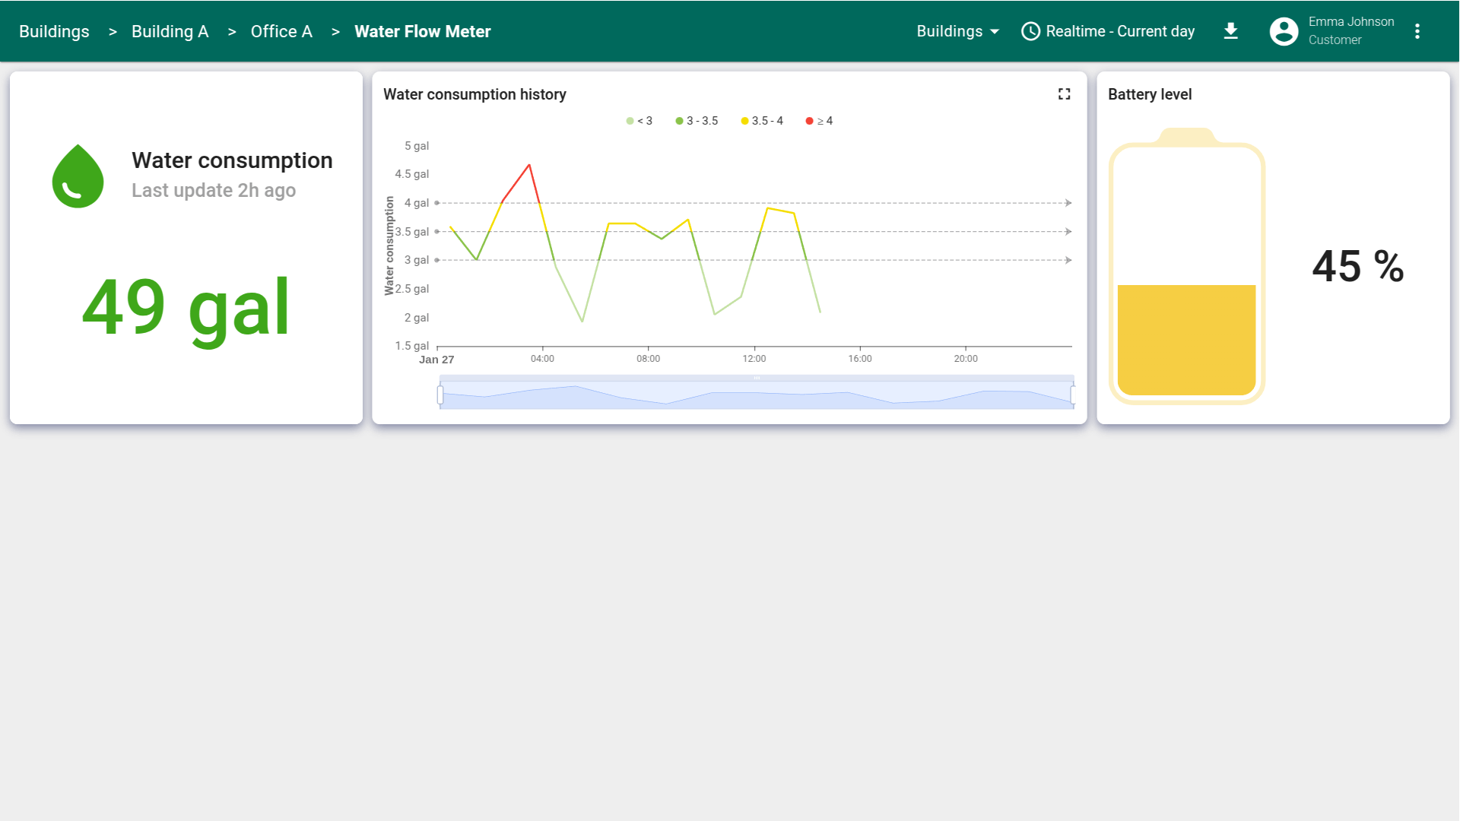This screenshot has width=1460, height=821.
Task: Open Realtime - Current day time selector
Action: point(1119,31)
